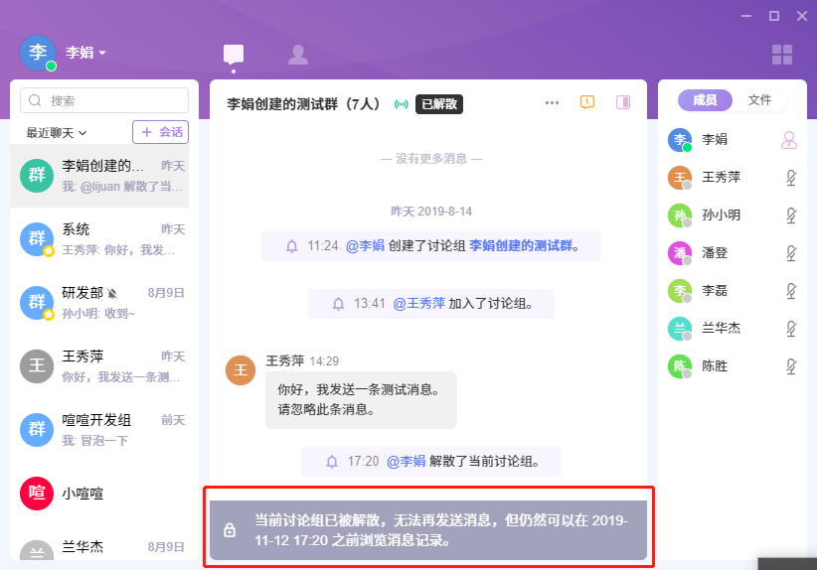Viewport: 817px width, 570px height.
Task: Toggle mute icon next to 王秀萍
Action: point(791,178)
